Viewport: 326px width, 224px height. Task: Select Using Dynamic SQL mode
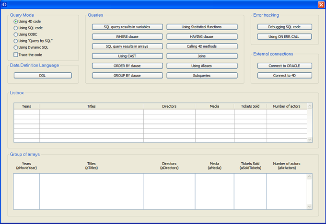point(16,47)
